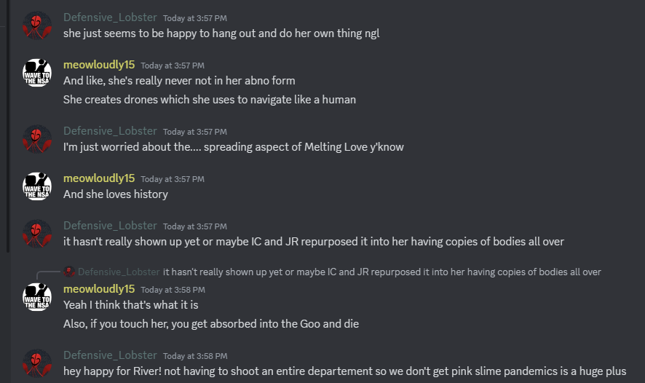Click meowloudly15's avatar beside "Yeah I think that's what it is"

point(37,296)
